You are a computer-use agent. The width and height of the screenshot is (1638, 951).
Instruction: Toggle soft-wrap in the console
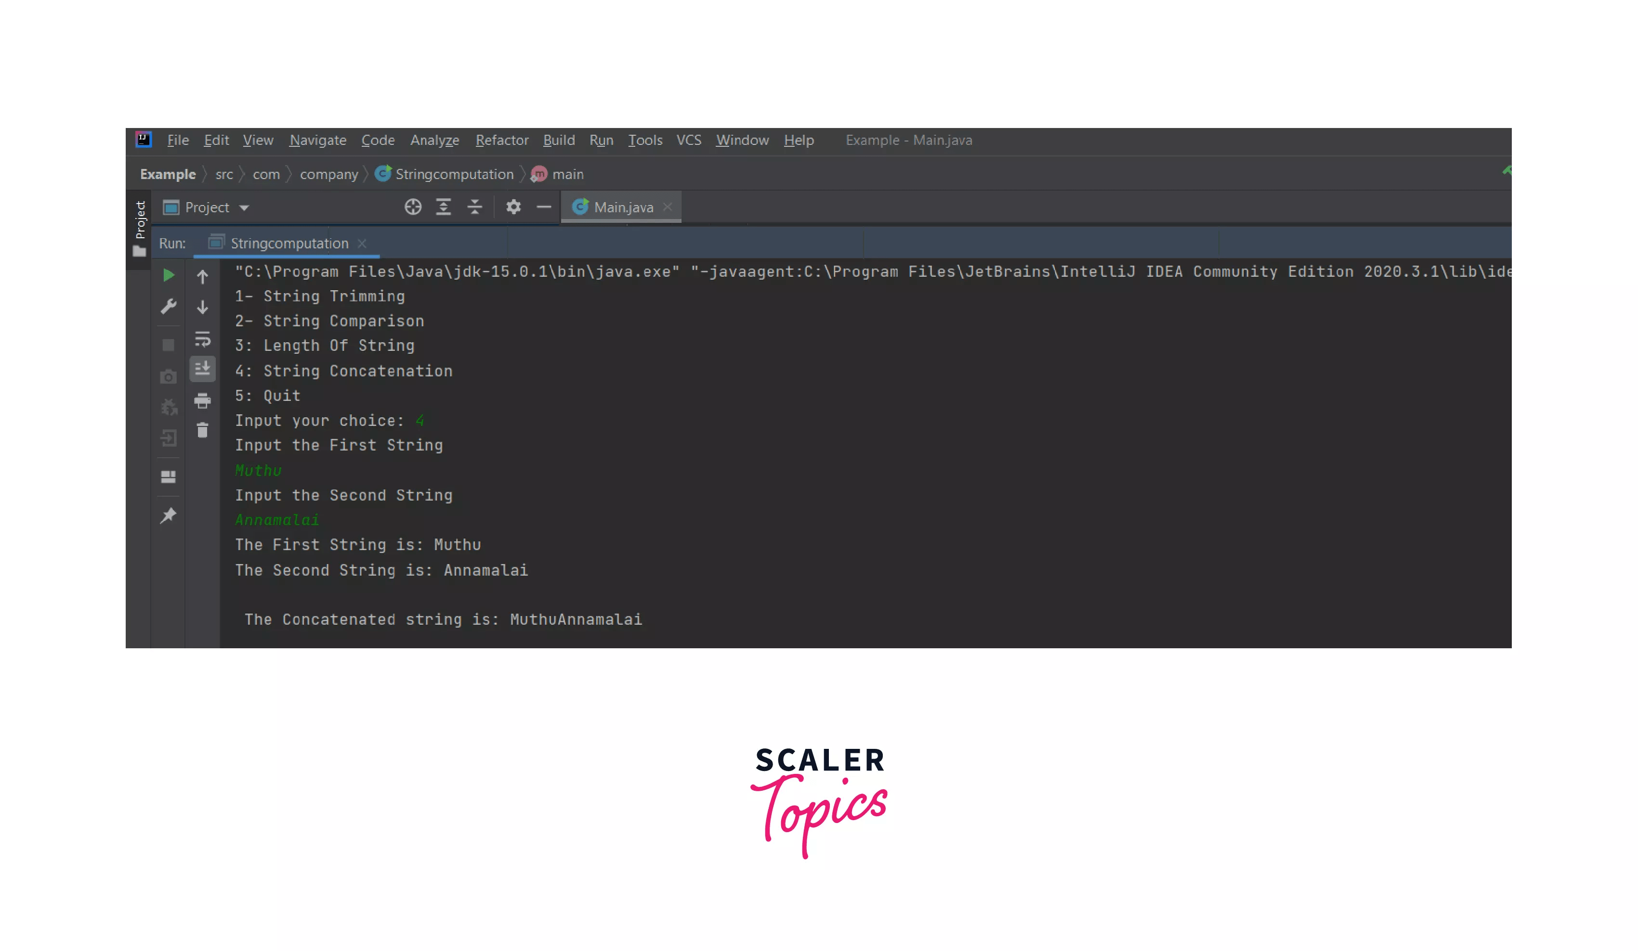[x=202, y=338]
